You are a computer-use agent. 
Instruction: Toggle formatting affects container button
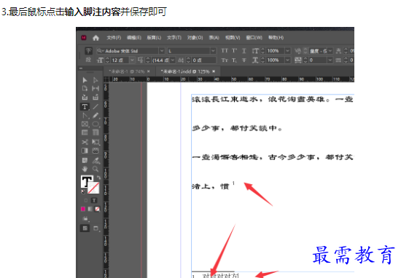[x=86, y=200]
